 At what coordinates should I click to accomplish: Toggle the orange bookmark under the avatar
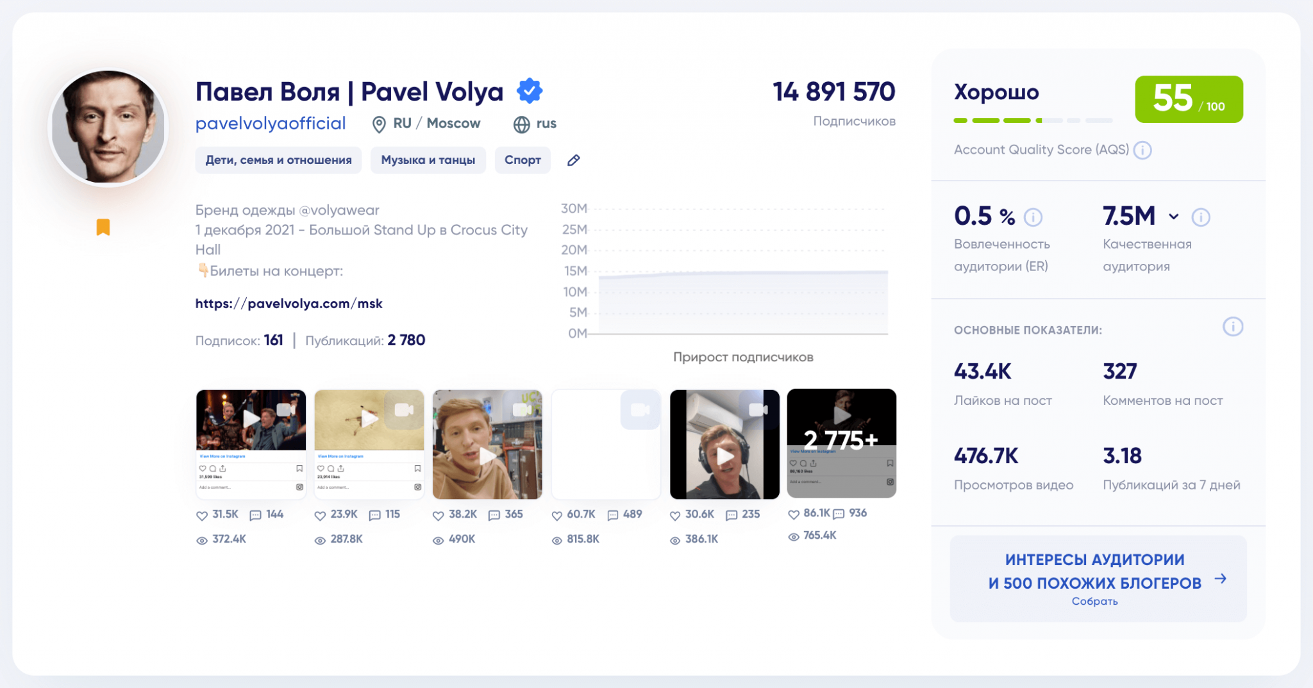pos(103,227)
